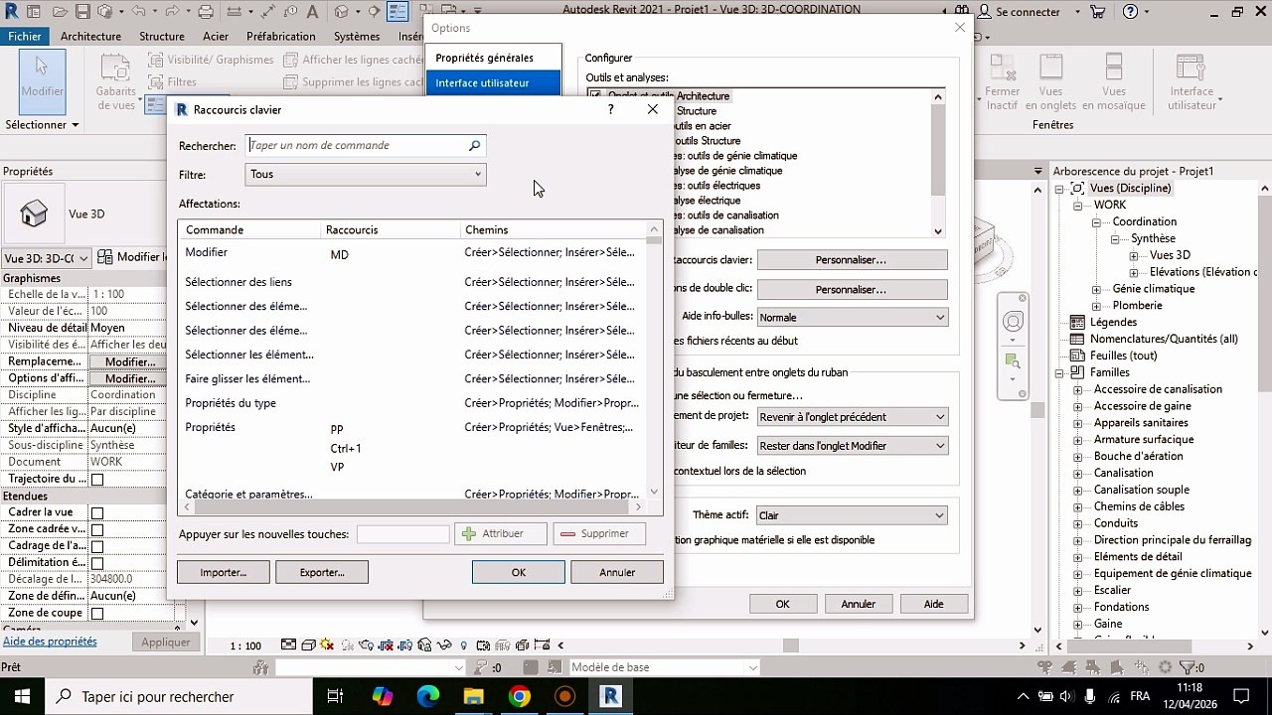Screen dimensions: 1272x715
Task: Toggle the Trajectoire du soleil checkbox
Action: pos(97,480)
